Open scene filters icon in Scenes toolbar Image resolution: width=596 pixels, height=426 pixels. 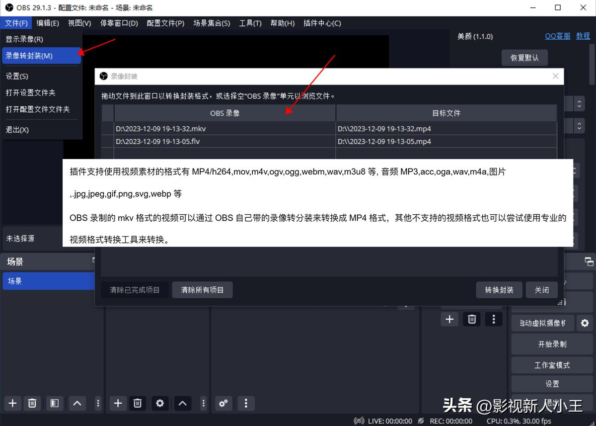pyautogui.click(x=55, y=403)
